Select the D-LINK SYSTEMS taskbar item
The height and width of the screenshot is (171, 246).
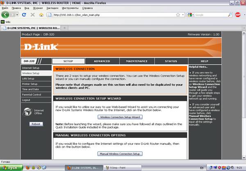(84, 168)
